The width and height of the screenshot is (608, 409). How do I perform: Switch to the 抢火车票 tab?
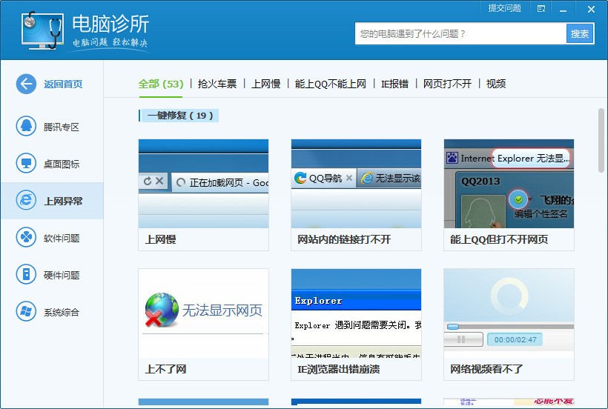tap(217, 84)
